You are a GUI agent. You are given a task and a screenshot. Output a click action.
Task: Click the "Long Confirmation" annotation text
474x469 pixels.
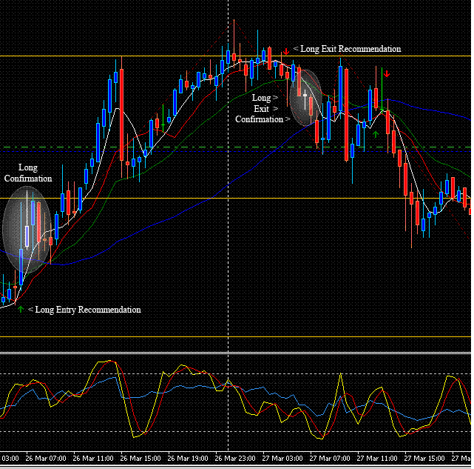click(28, 173)
